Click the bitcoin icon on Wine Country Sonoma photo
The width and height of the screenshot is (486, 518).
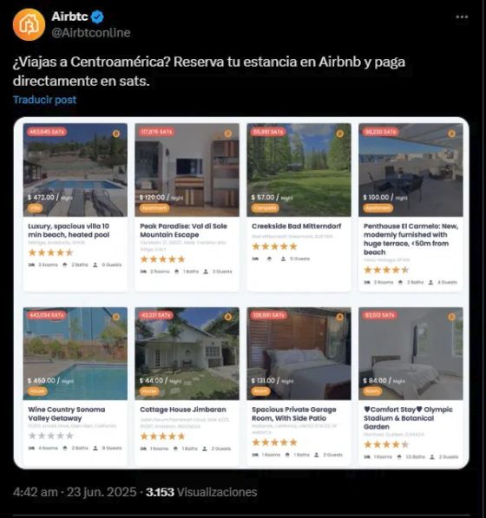[x=116, y=317]
